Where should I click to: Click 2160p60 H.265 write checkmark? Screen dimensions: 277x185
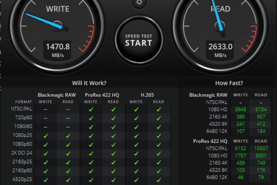pos(136,171)
